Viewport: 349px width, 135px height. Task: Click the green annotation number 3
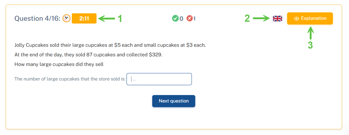click(x=310, y=46)
